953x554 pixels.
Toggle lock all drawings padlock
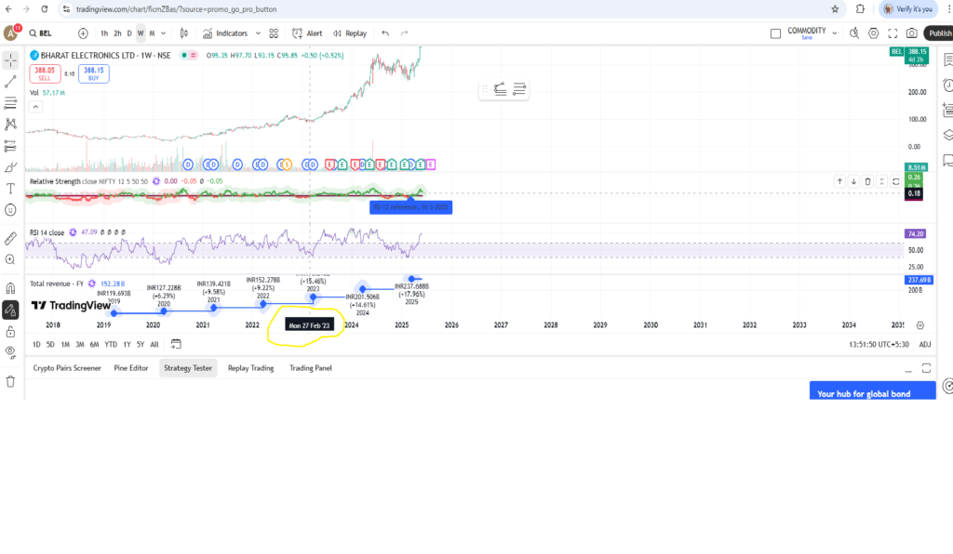[x=10, y=331]
